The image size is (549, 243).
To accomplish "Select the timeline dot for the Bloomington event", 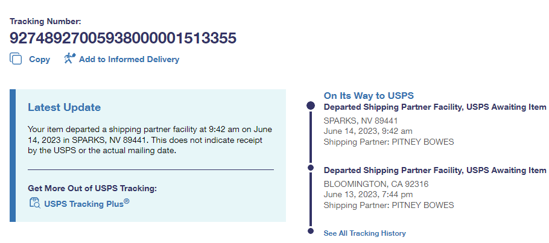I will tap(311, 167).
